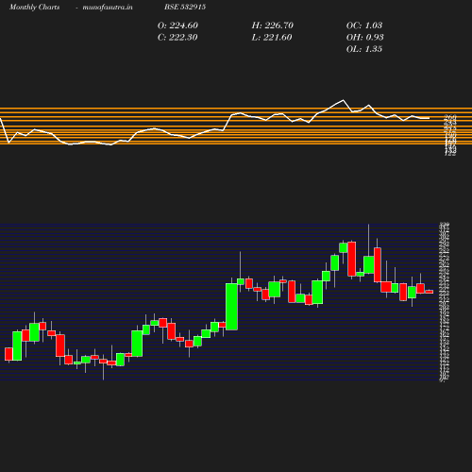Click the last small red candle
This screenshot has width=472, height=472.
430,292
